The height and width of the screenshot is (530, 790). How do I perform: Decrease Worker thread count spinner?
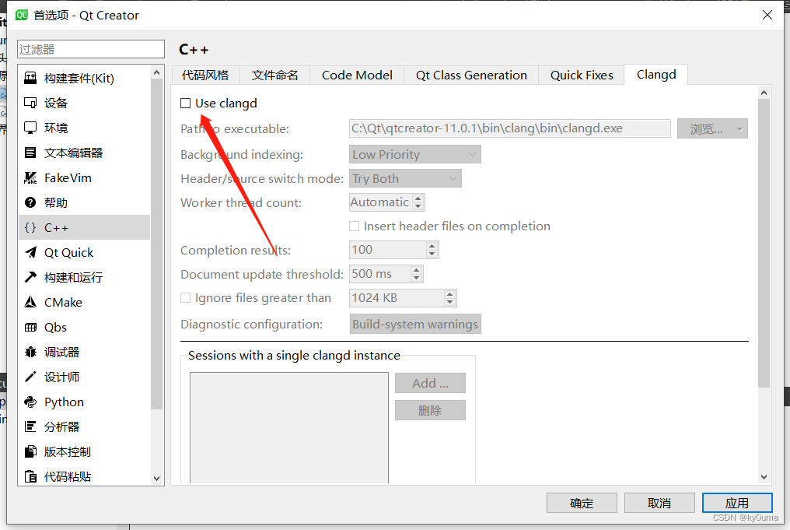tap(418, 206)
